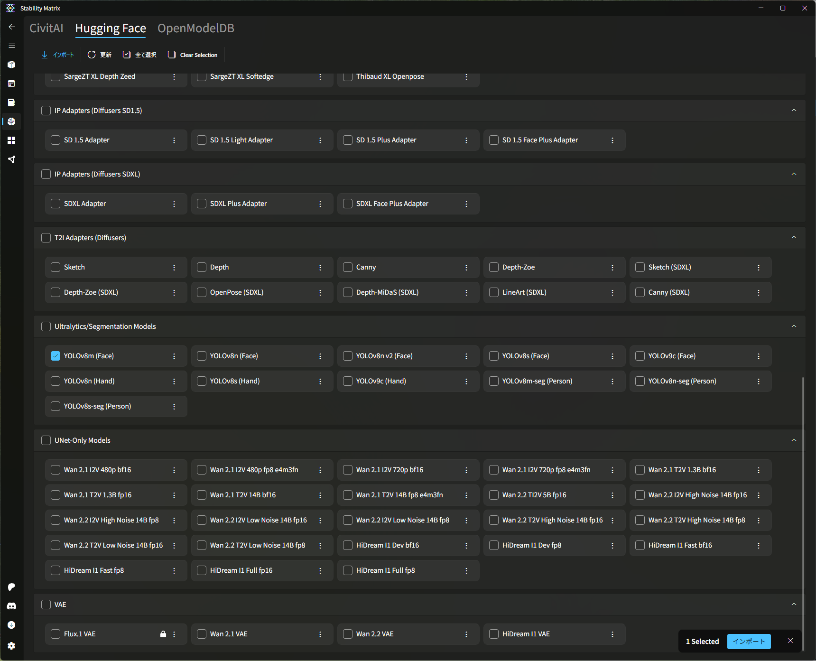Image resolution: width=816 pixels, height=661 pixels.
Task: Switch to the CivitAI tab
Action: click(x=46, y=28)
